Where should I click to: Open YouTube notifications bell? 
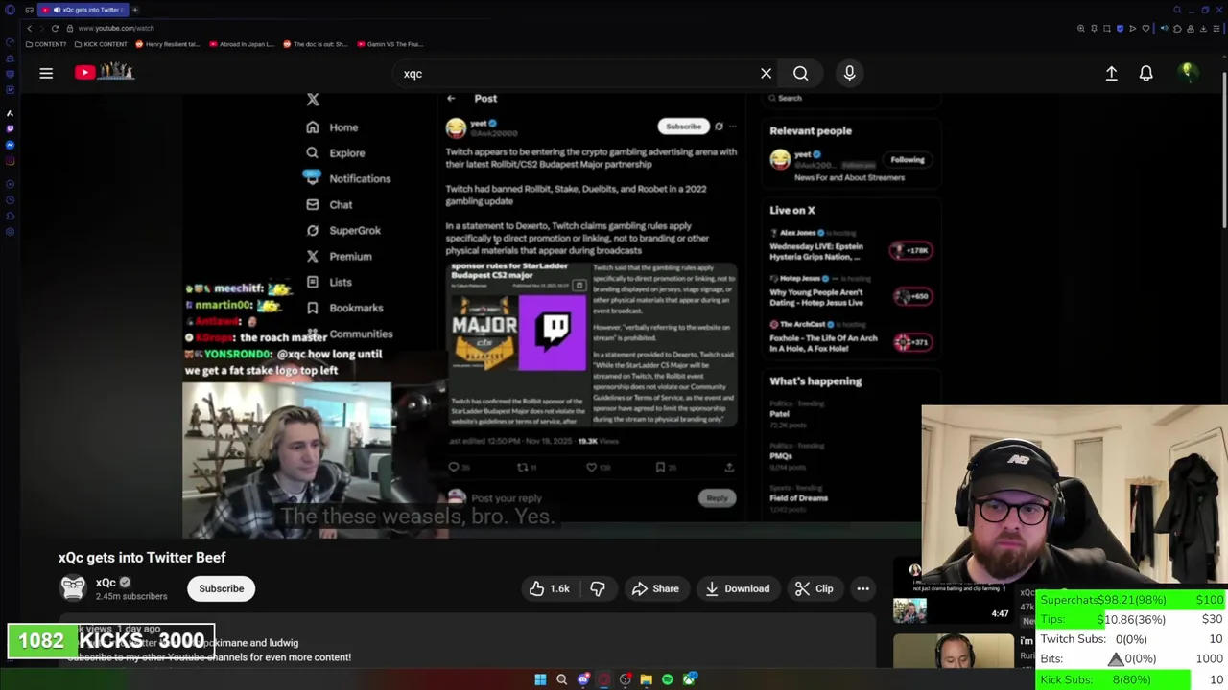coord(1145,73)
